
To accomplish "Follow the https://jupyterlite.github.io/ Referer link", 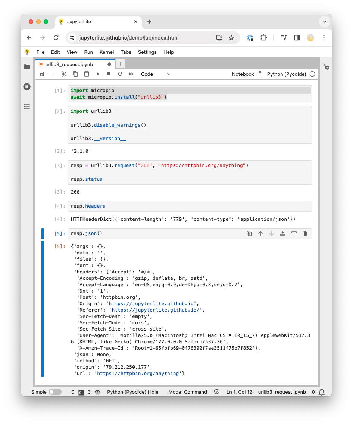I will [156, 310].
